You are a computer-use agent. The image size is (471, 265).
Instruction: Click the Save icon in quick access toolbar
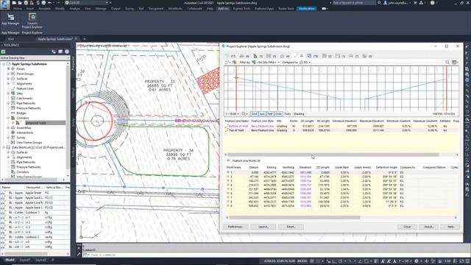[26, 3]
